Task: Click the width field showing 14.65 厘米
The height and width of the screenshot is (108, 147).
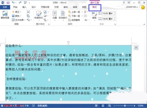Action: click(x=107, y=19)
